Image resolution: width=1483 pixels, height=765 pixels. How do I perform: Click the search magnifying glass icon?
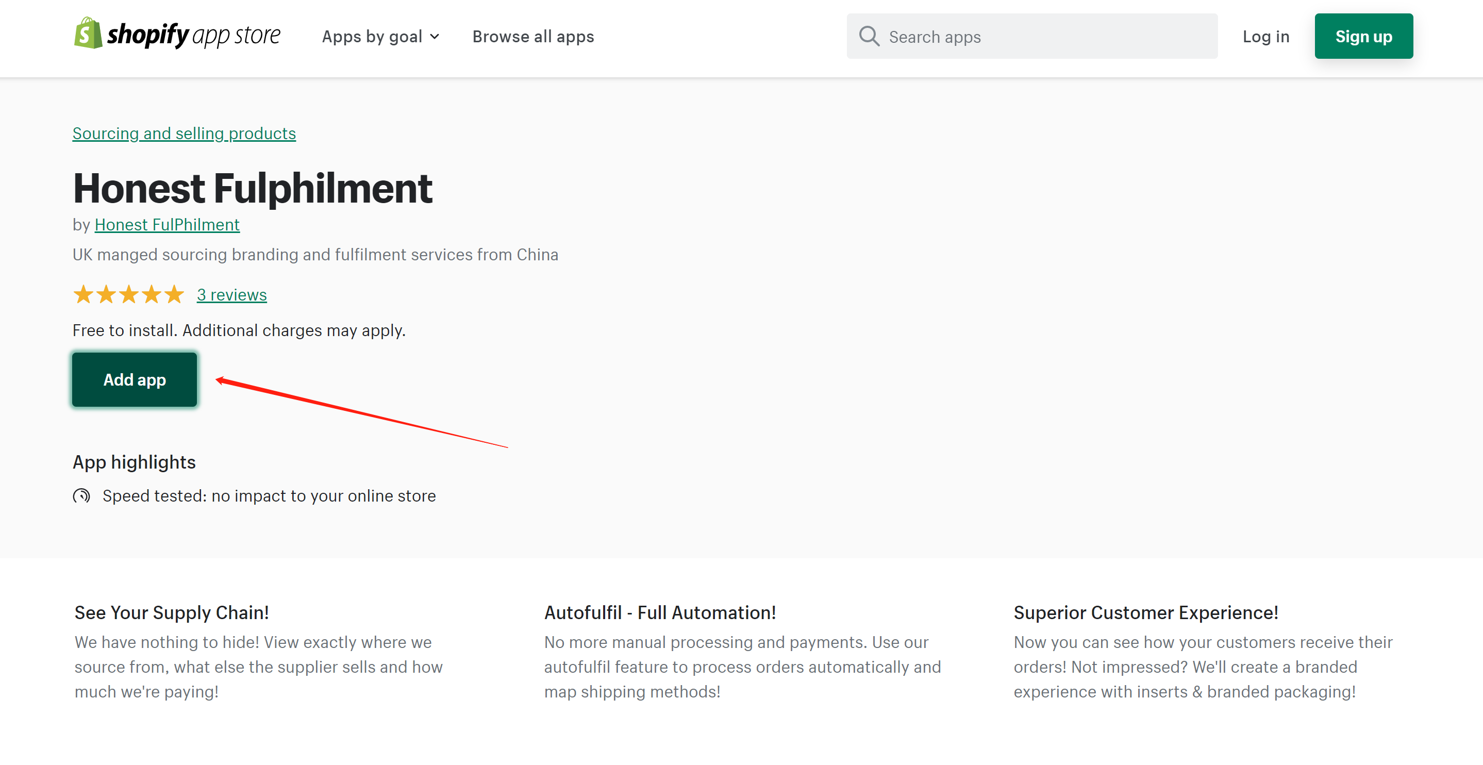869,36
